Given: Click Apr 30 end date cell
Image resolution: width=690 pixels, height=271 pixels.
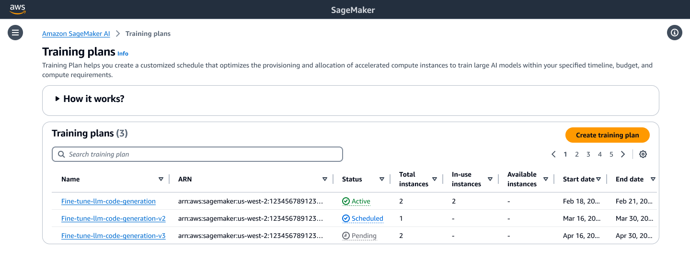Looking at the screenshot, I should [x=634, y=236].
